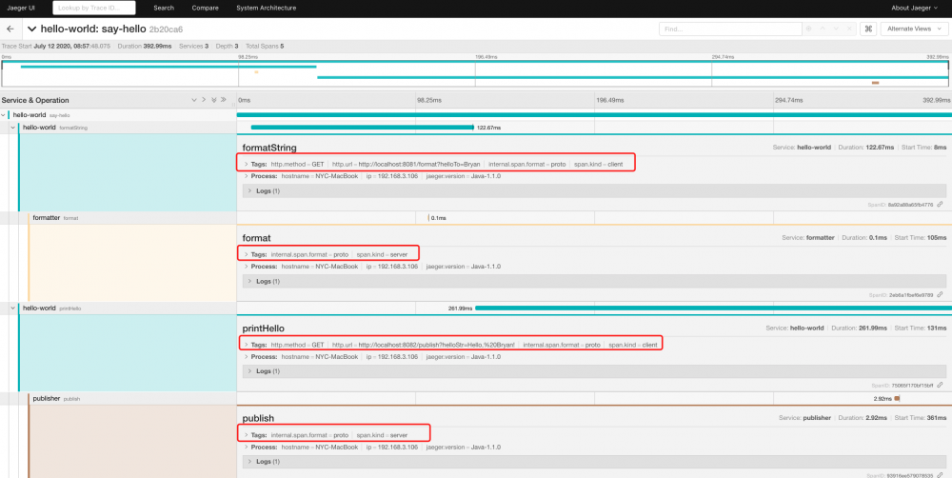Copy deep link for format span ID
The image size is (952, 478).
940,294
